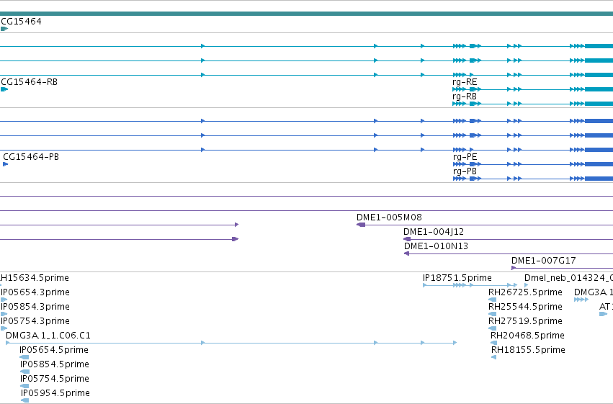This screenshot has height=404, width=613.
Task: Select the DMG3A.1_1.C06.C1 feature label
Action: (x=48, y=336)
